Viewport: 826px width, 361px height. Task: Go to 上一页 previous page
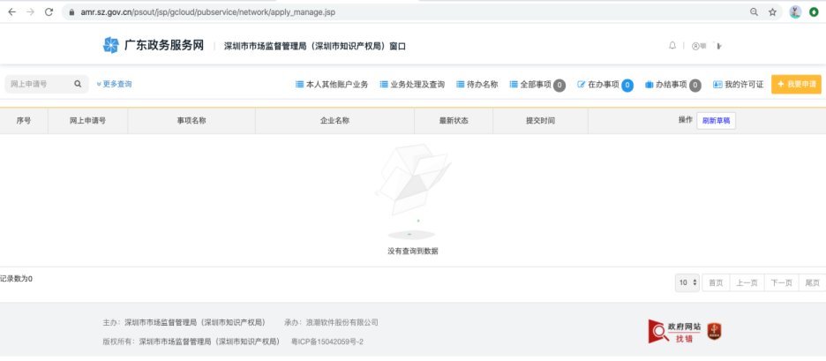747,283
